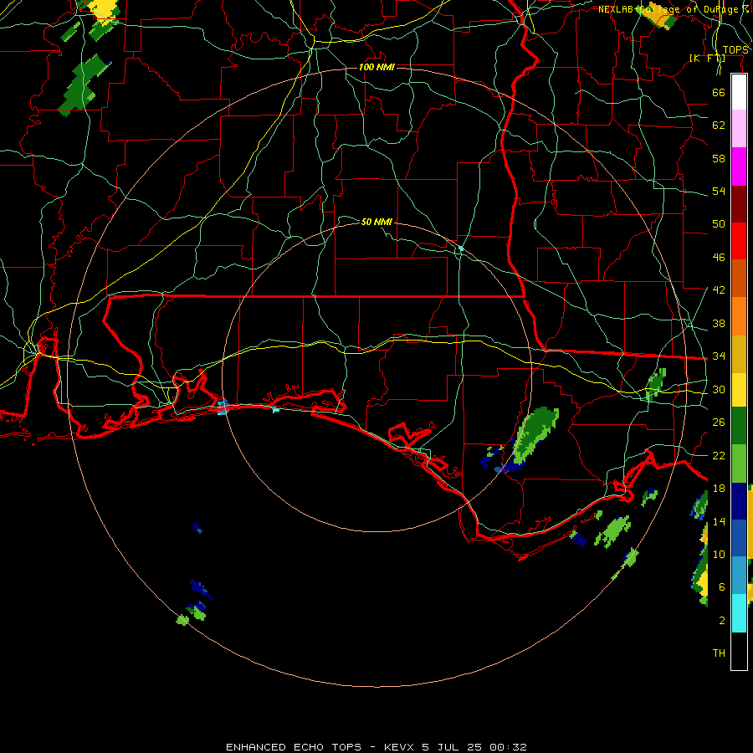Click the TOPS legend heading

pyautogui.click(x=735, y=50)
